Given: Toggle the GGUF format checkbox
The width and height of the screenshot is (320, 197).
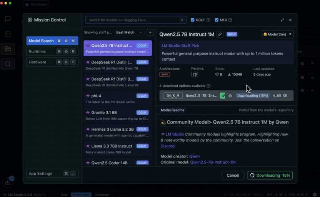Looking at the screenshot, I should [192, 20].
